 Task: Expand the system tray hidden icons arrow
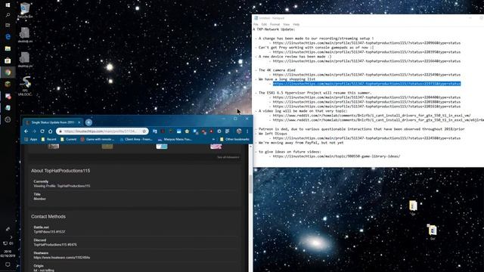[x=11, y=237]
